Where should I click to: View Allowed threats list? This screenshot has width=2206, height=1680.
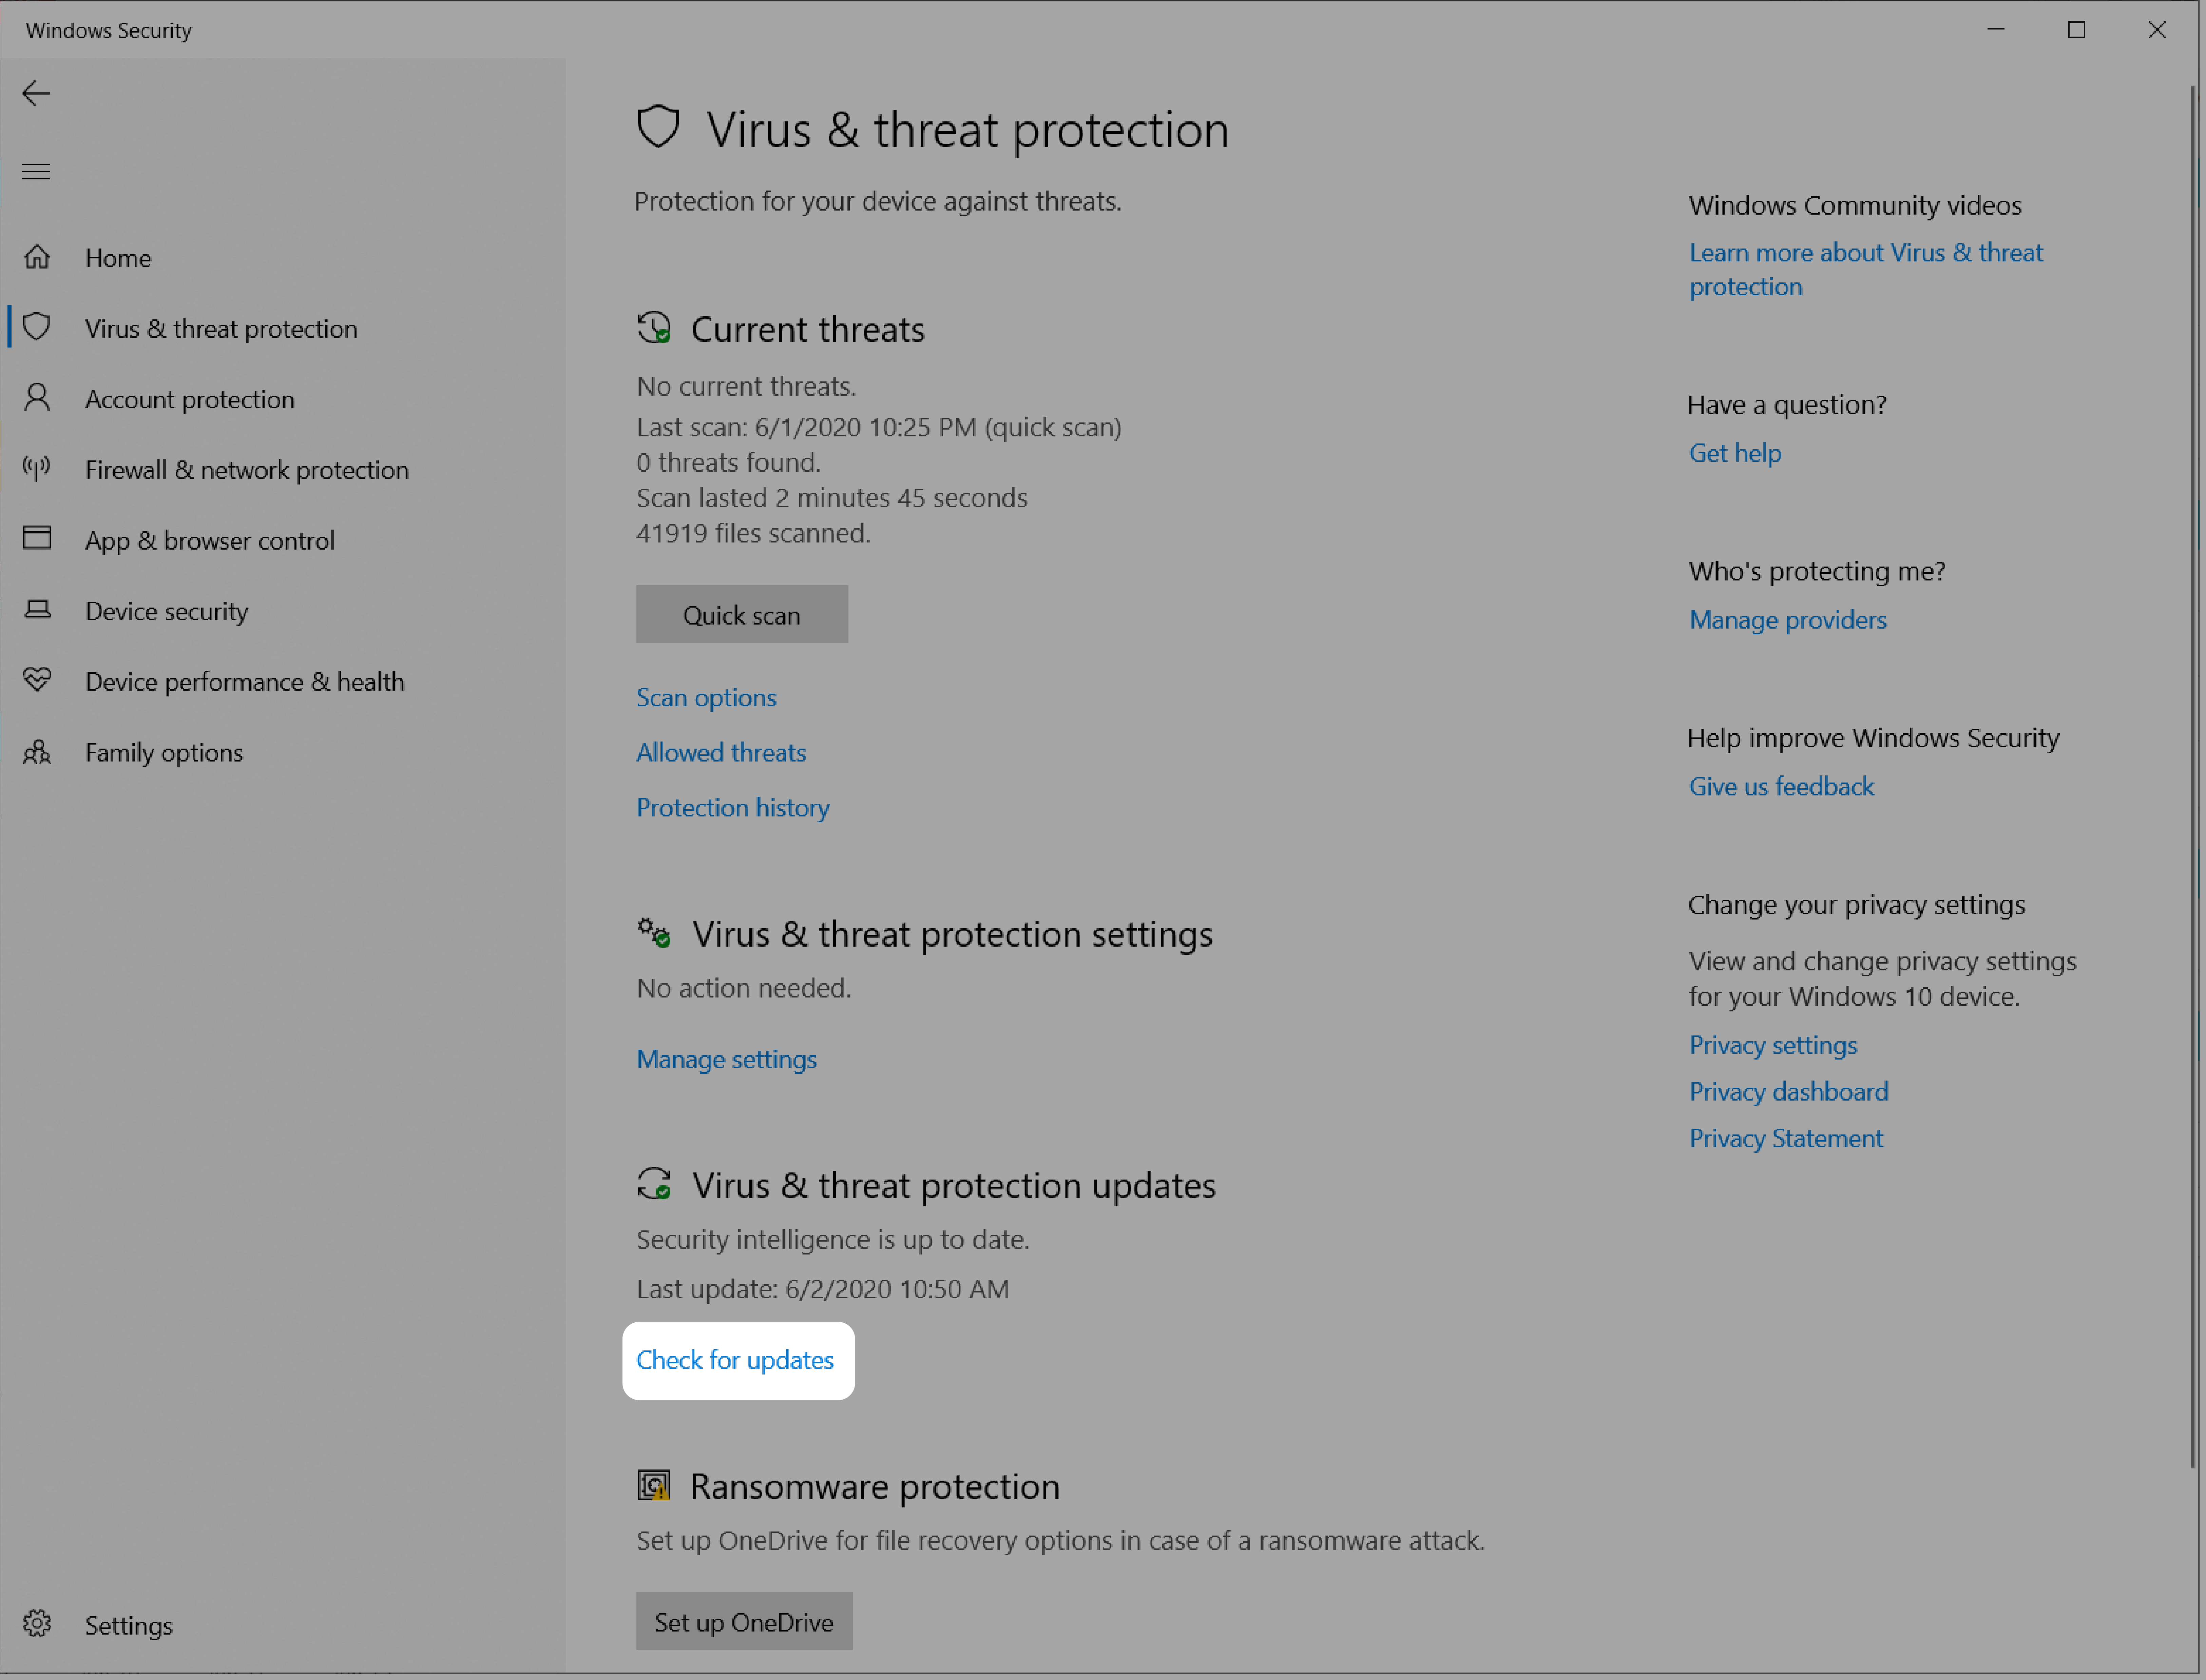tap(720, 750)
